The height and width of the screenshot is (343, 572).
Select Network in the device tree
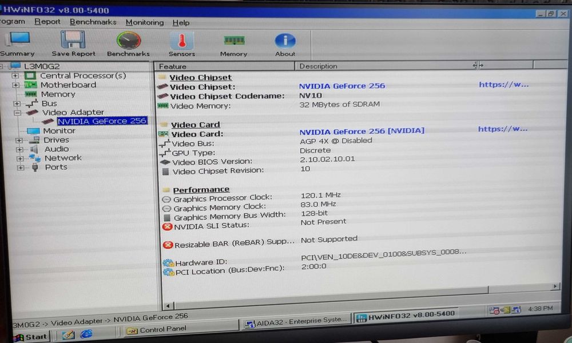point(63,158)
